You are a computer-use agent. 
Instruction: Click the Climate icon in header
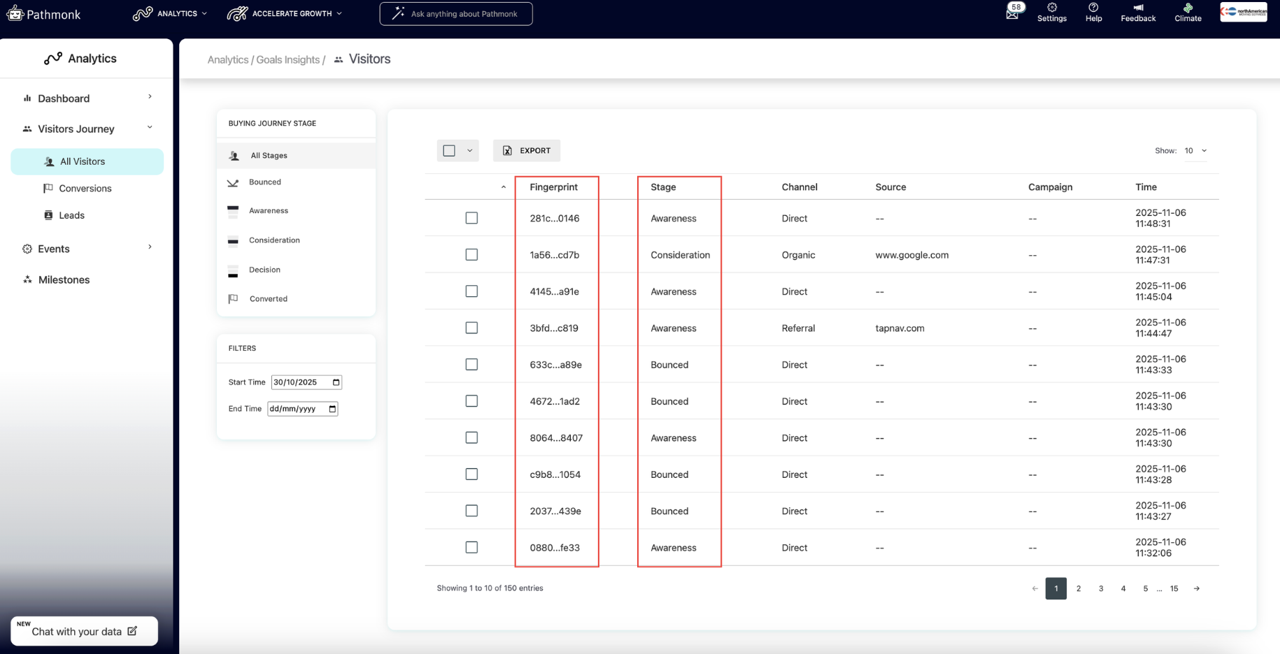coord(1188,8)
